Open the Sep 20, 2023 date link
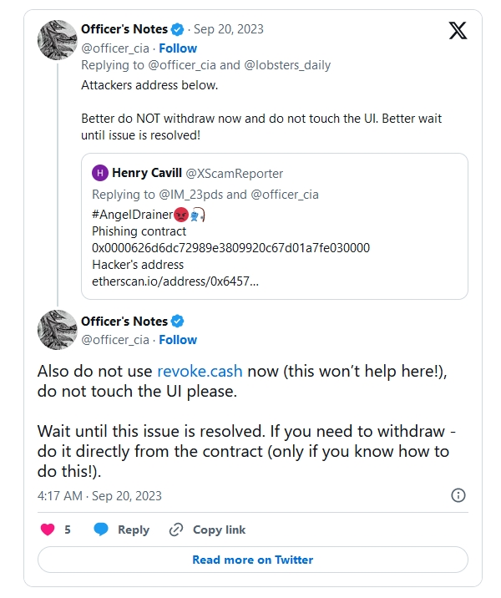This screenshot has width=501, height=598. click(228, 29)
